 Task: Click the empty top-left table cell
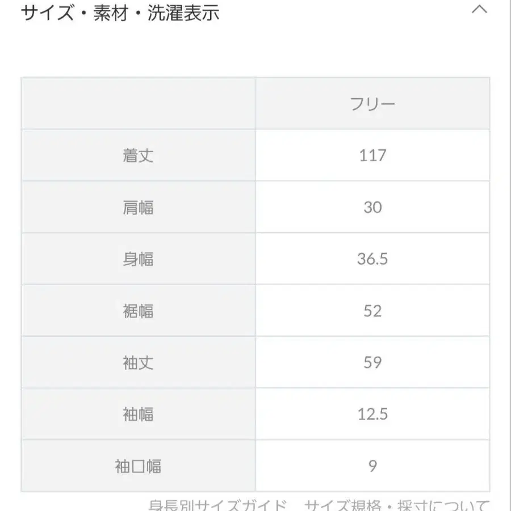click(139, 103)
